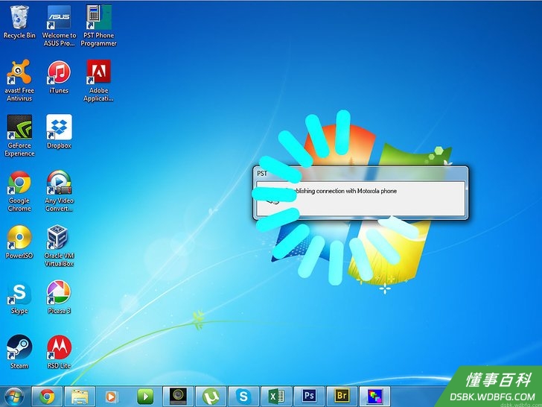This screenshot has height=407, width=542.
Task: Click the dark speaker taskbar icon
Action: [x=178, y=397]
